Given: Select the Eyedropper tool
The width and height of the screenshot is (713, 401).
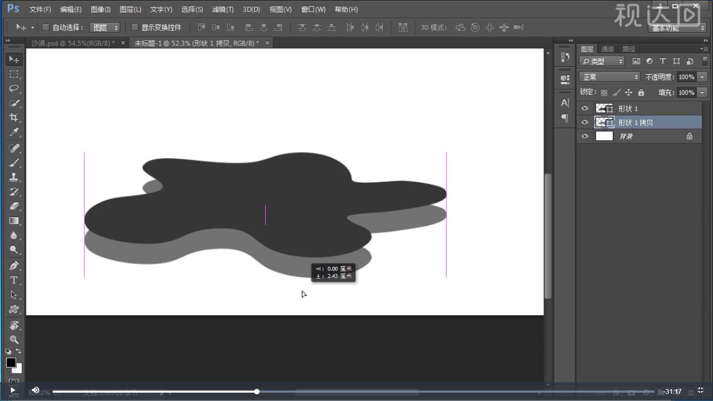Looking at the screenshot, I should 14,133.
